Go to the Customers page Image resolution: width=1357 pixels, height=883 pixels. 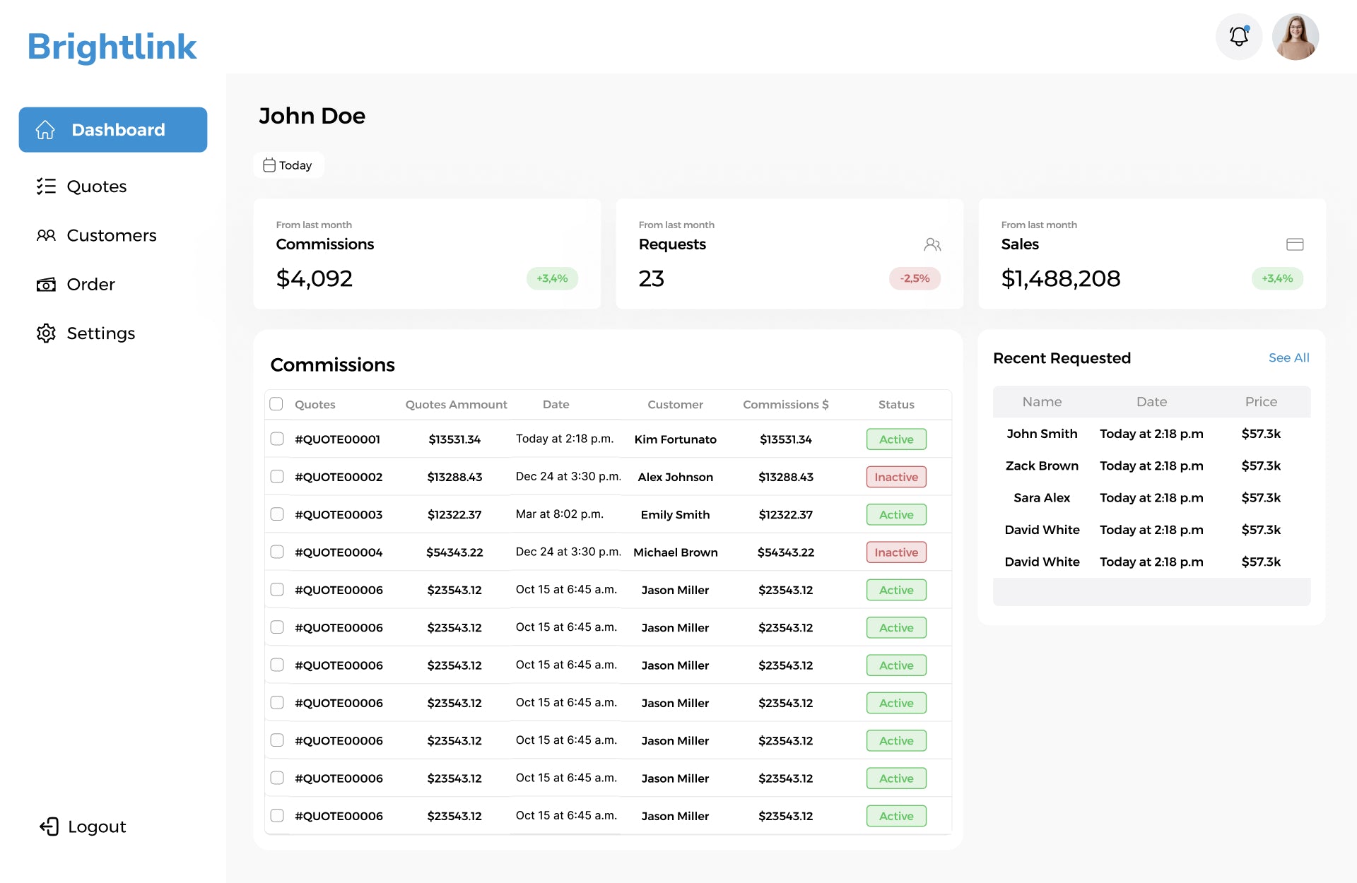[x=111, y=235]
